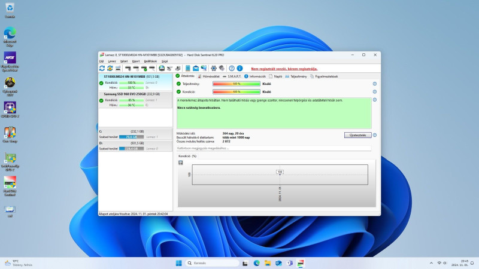Click the blue info circle toolbar icon

(240, 69)
